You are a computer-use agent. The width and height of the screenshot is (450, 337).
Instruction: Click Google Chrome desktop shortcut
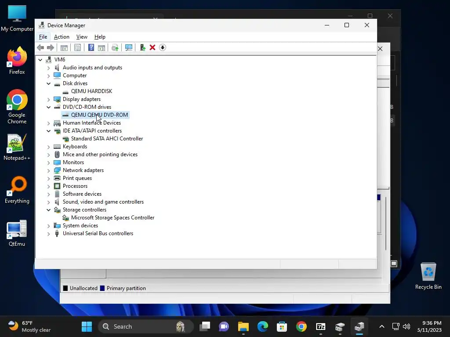tap(17, 107)
